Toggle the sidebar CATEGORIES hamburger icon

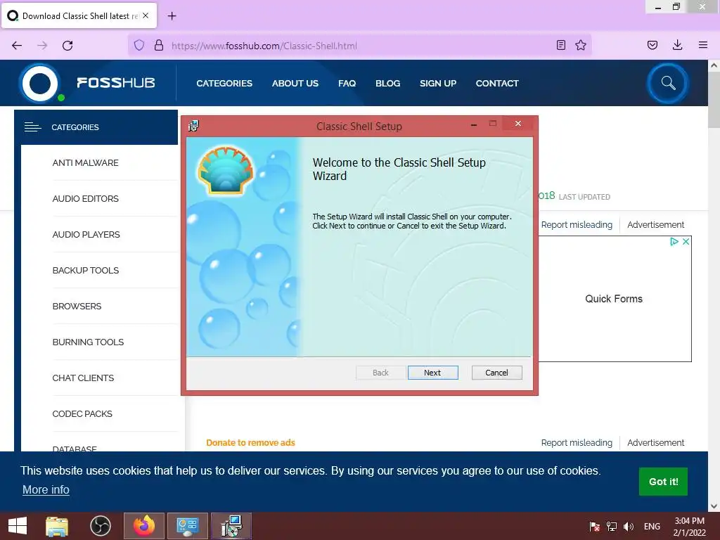(x=32, y=127)
